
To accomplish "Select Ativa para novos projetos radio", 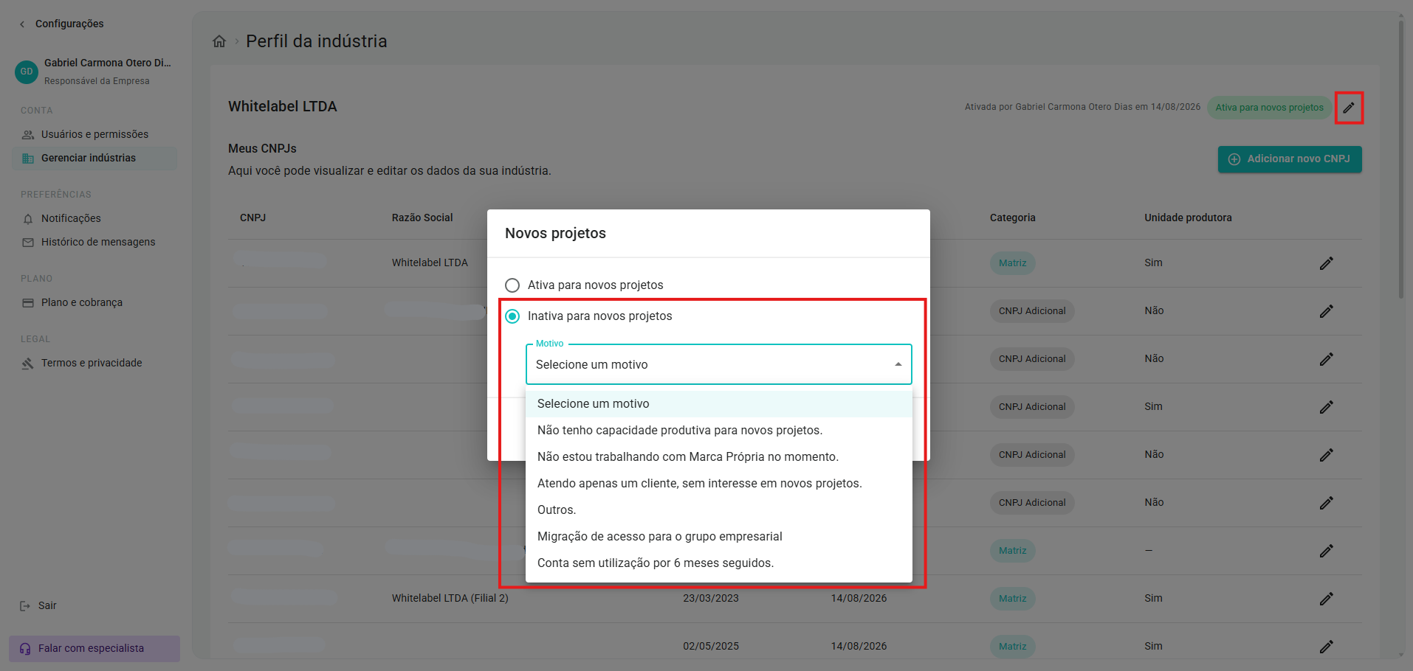I will [512, 285].
